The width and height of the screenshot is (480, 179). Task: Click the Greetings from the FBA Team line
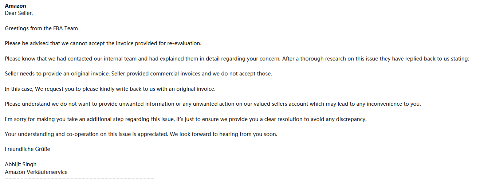(x=41, y=28)
